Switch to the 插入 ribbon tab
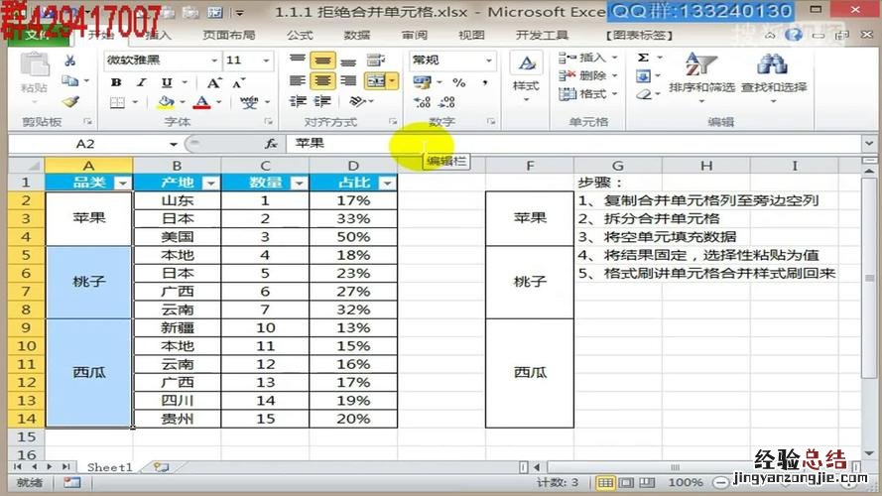The height and width of the screenshot is (496, 882). (x=159, y=35)
